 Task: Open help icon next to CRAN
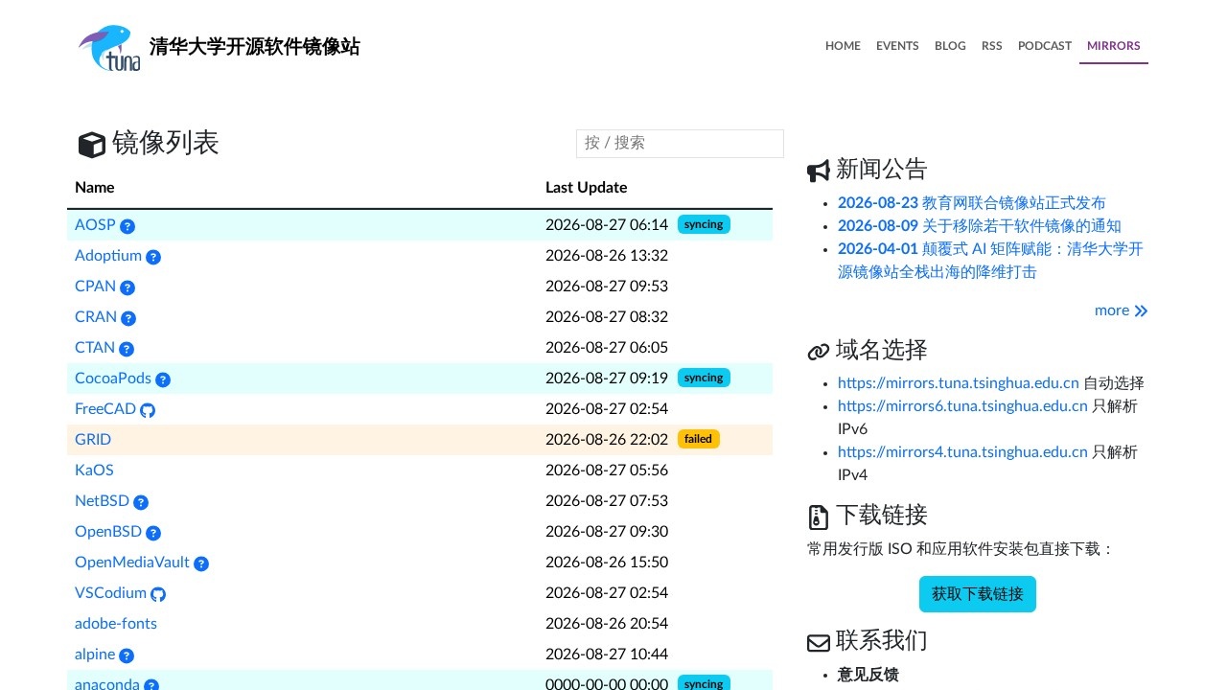128,318
